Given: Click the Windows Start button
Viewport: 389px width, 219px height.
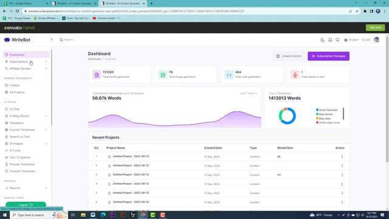Looking at the screenshot, I should tap(5, 215).
